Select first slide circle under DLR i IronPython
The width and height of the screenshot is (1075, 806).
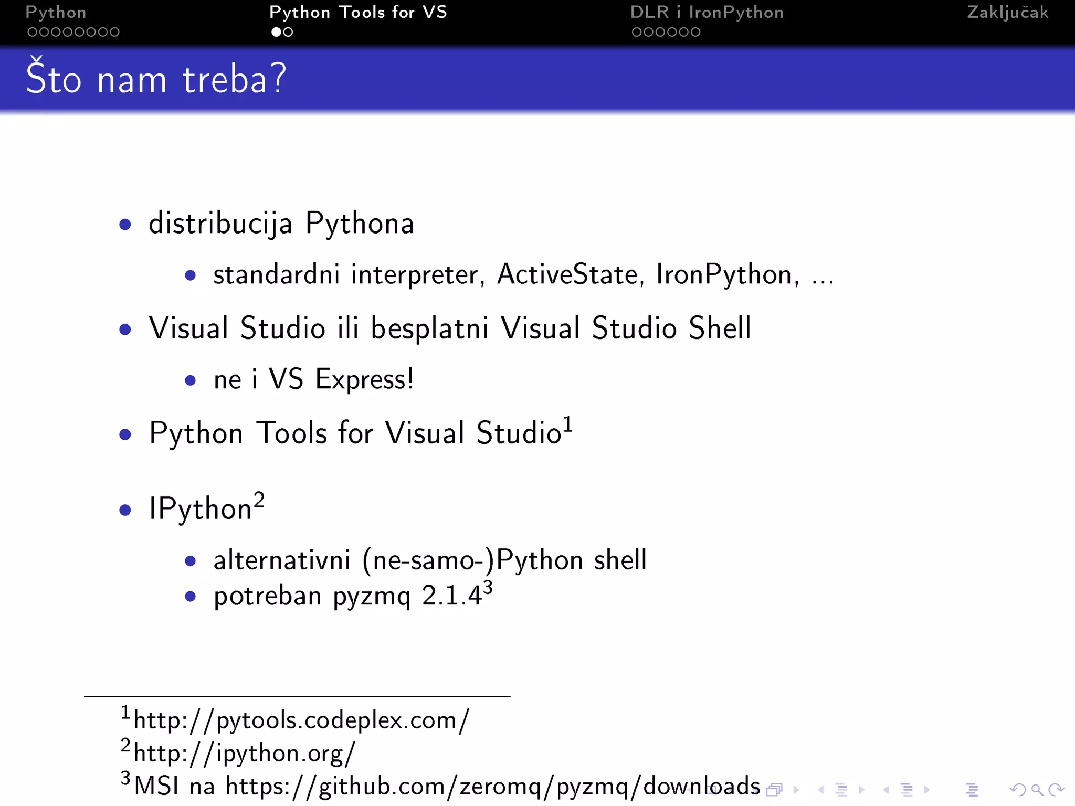click(637, 32)
